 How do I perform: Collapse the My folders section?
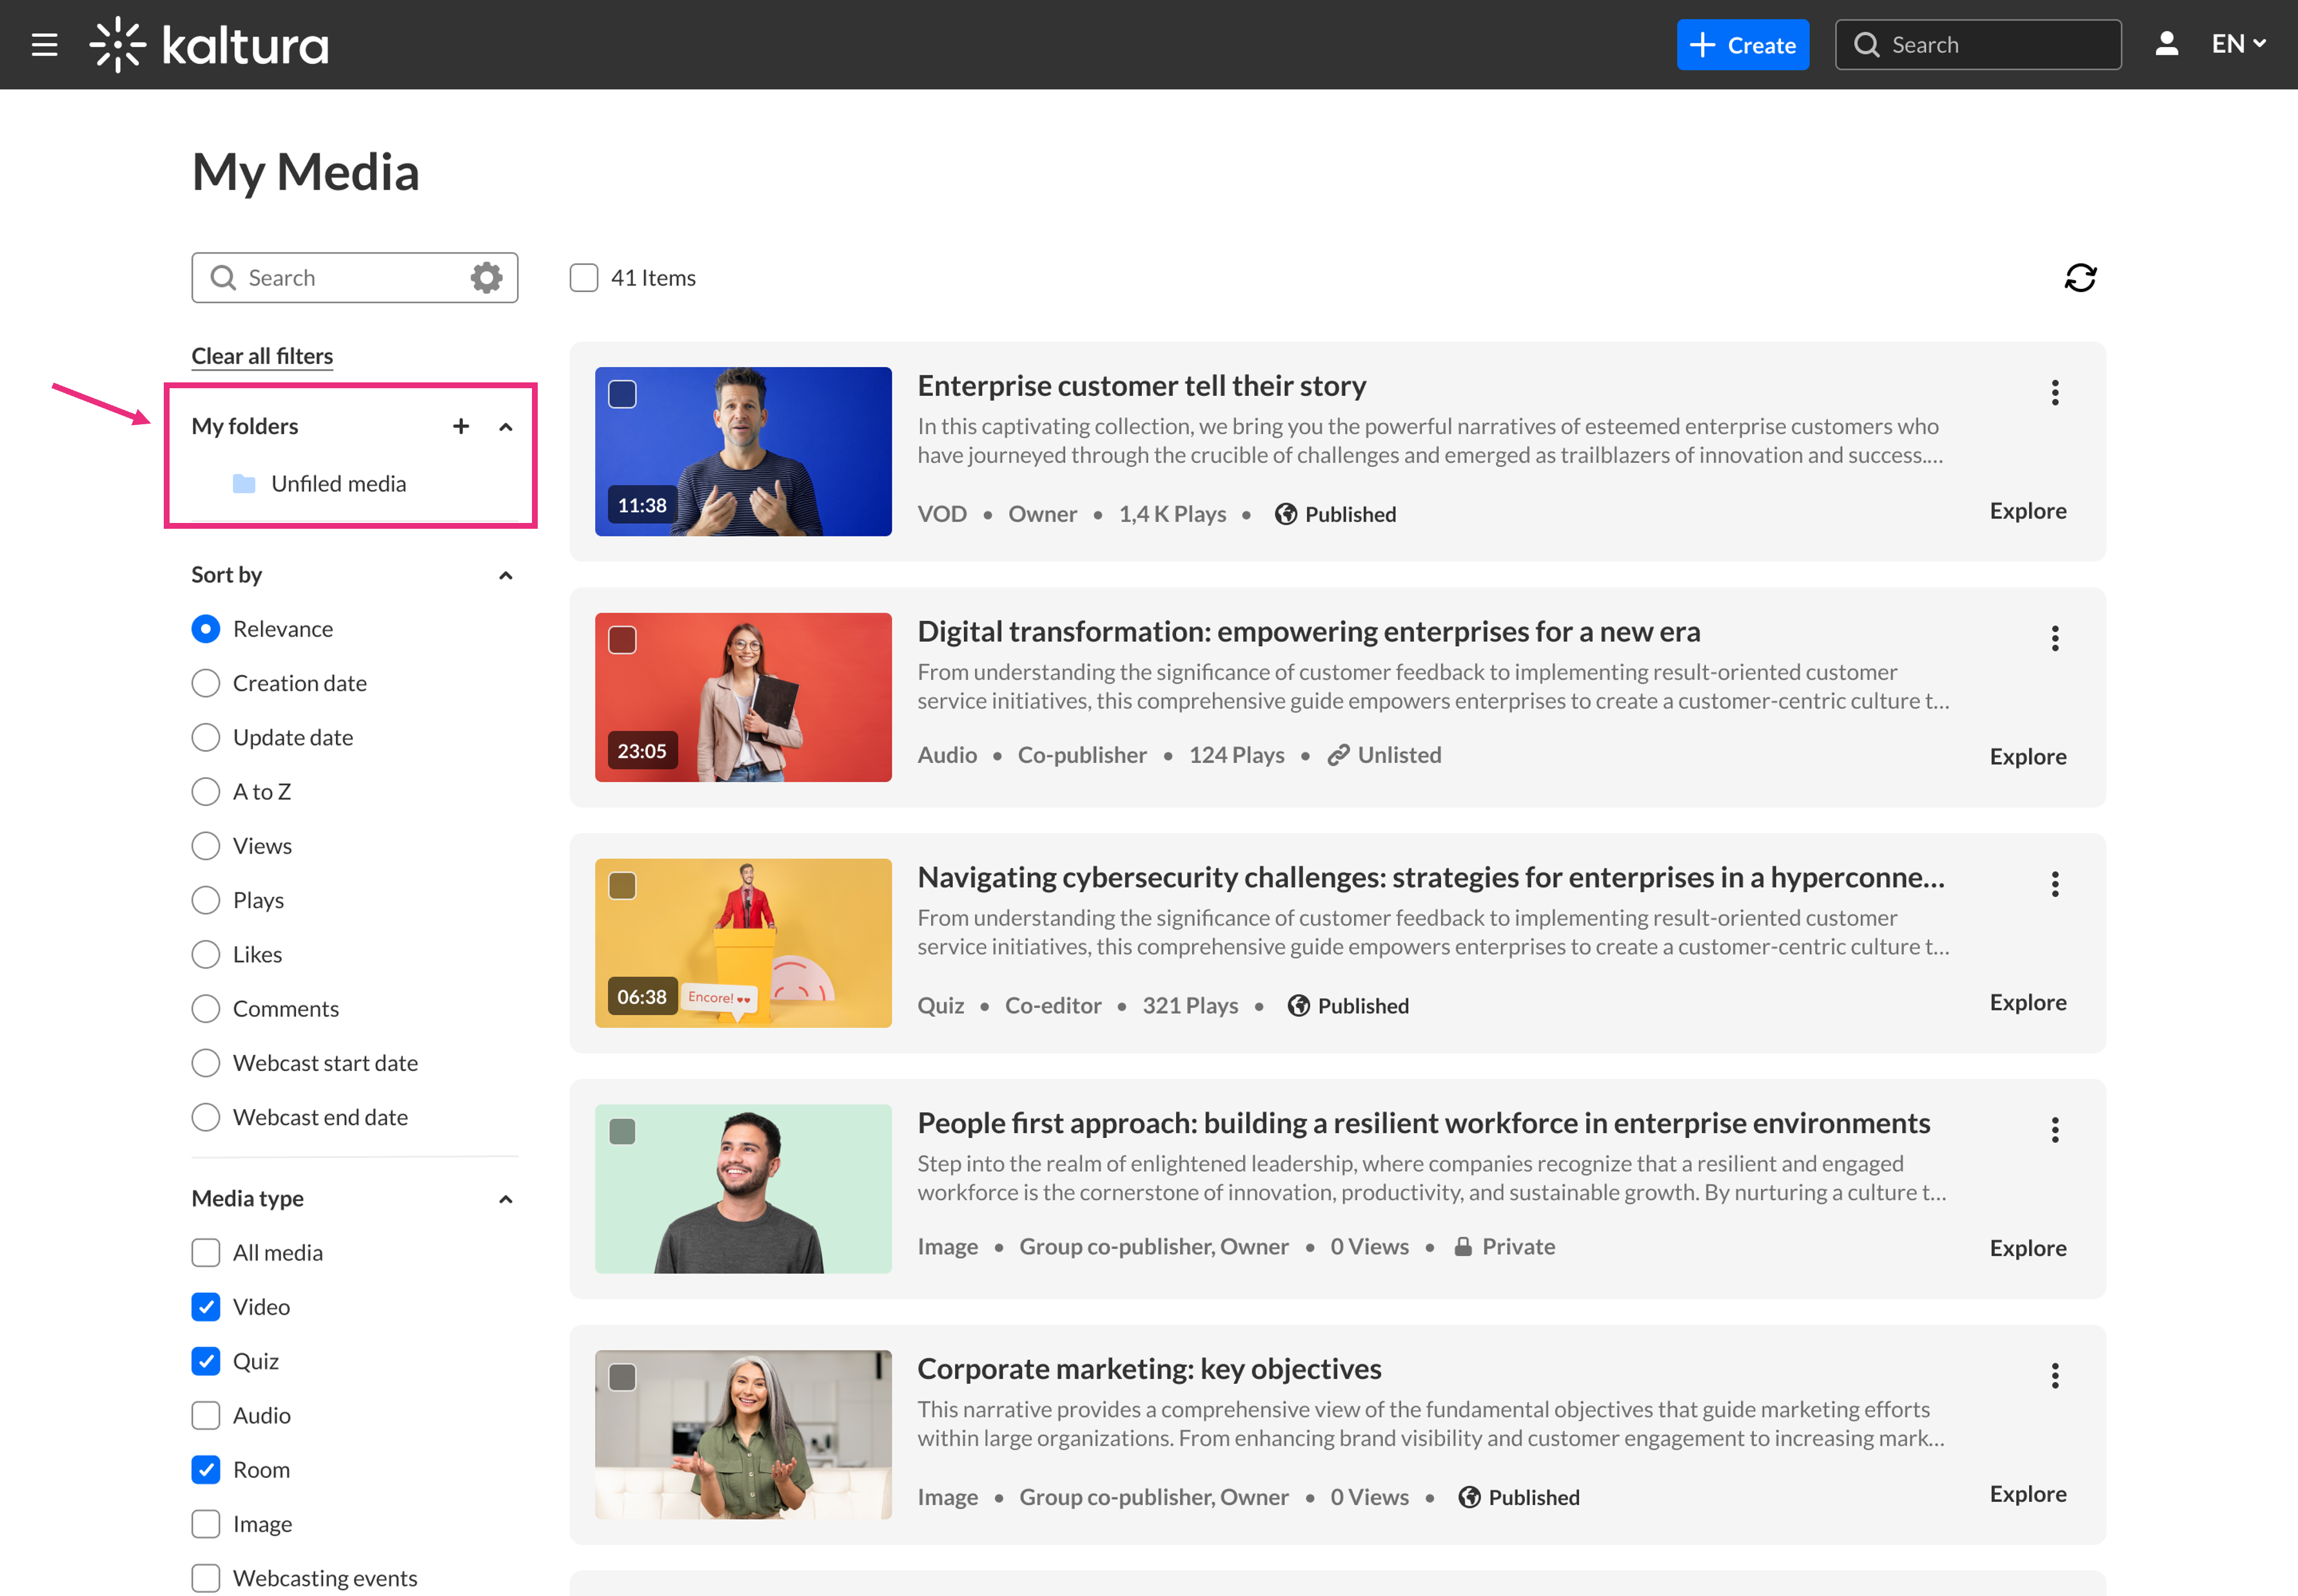click(506, 427)
